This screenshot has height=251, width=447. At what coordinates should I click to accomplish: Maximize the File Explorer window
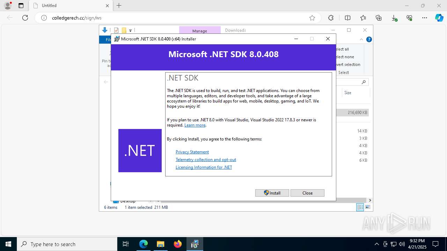pyautogui.click(x=349, y=30)
